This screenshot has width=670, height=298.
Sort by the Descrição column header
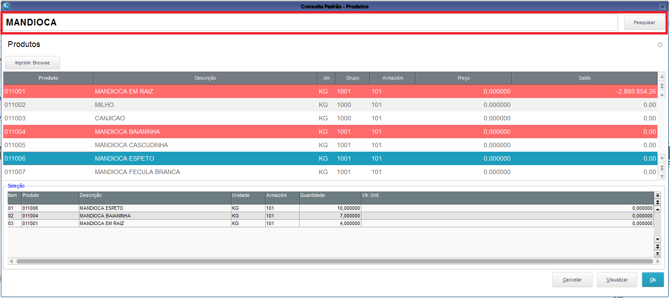205,78
